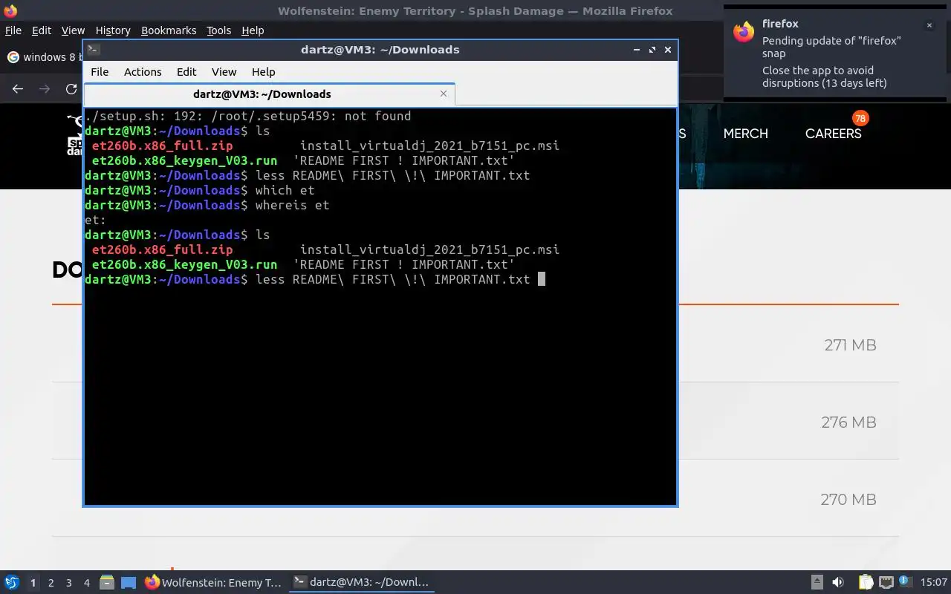Viewport: 951px width, 594px height.
Task: Select the 'windows 8' Google tab in Firefox
Action: coord(43,57)
